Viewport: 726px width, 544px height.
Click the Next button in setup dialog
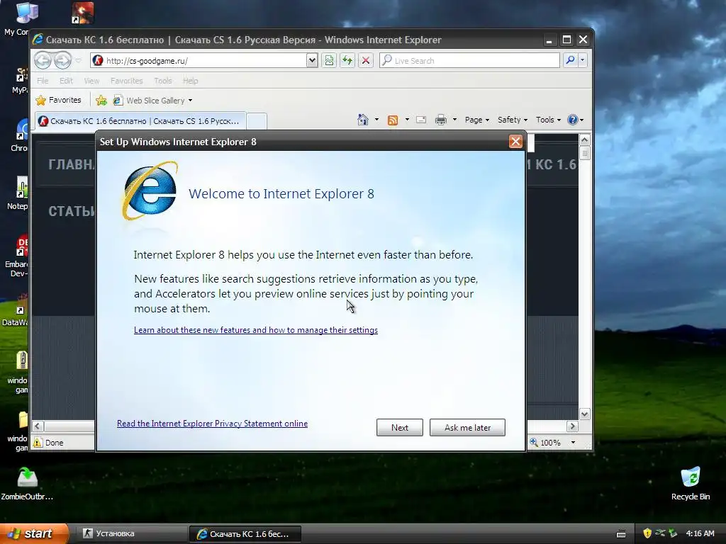point(400,427)
